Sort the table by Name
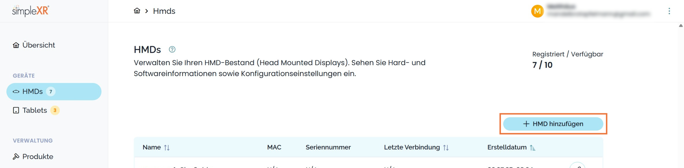 (166, 148)
